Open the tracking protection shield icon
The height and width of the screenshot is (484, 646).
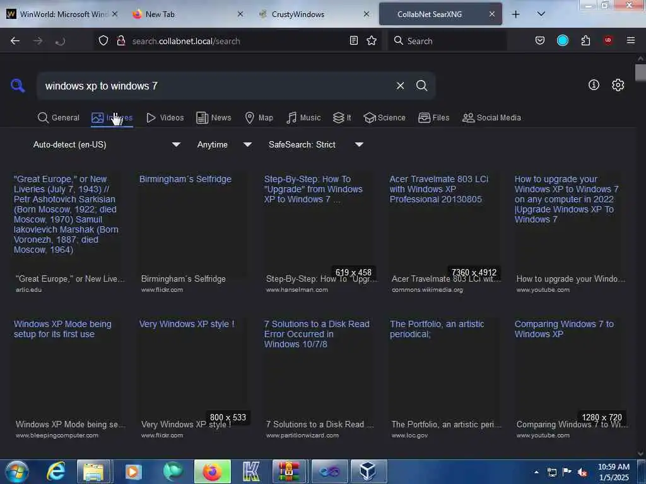103,40
